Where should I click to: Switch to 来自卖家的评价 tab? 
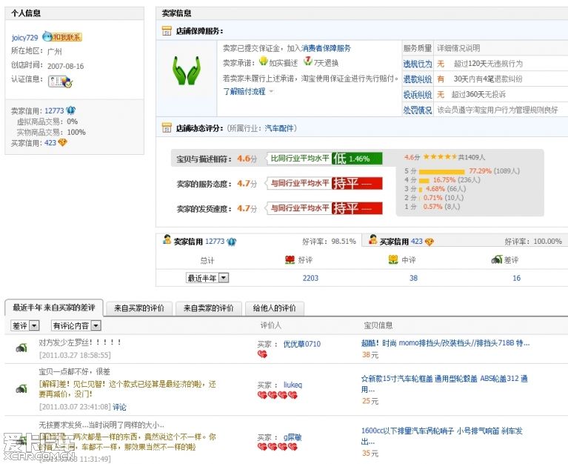[209, 308]
